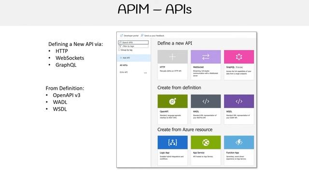
Task: Click the Logic App tile title
Action: pyautogui.click(x=165, y=153)
